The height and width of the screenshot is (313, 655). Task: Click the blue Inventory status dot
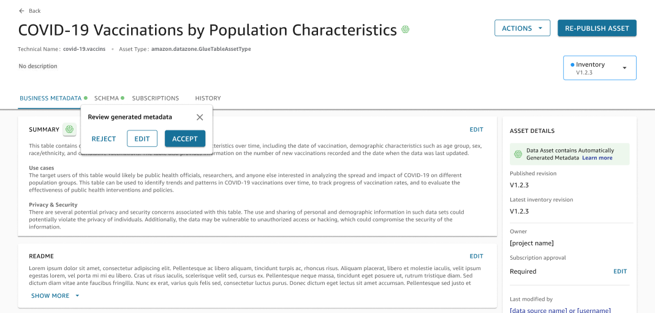[x=573, y=65]
